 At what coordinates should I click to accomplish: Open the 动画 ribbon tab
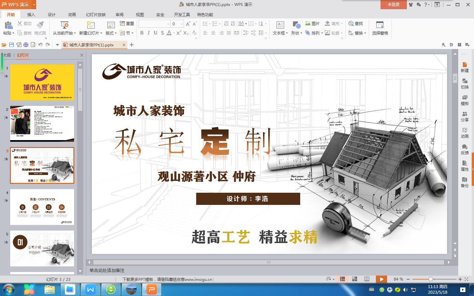tap(72, 15)
